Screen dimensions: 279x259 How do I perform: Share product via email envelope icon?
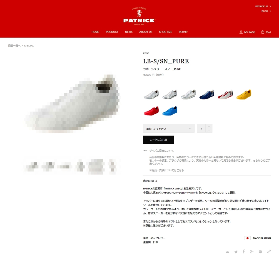[x=227, y=252]
